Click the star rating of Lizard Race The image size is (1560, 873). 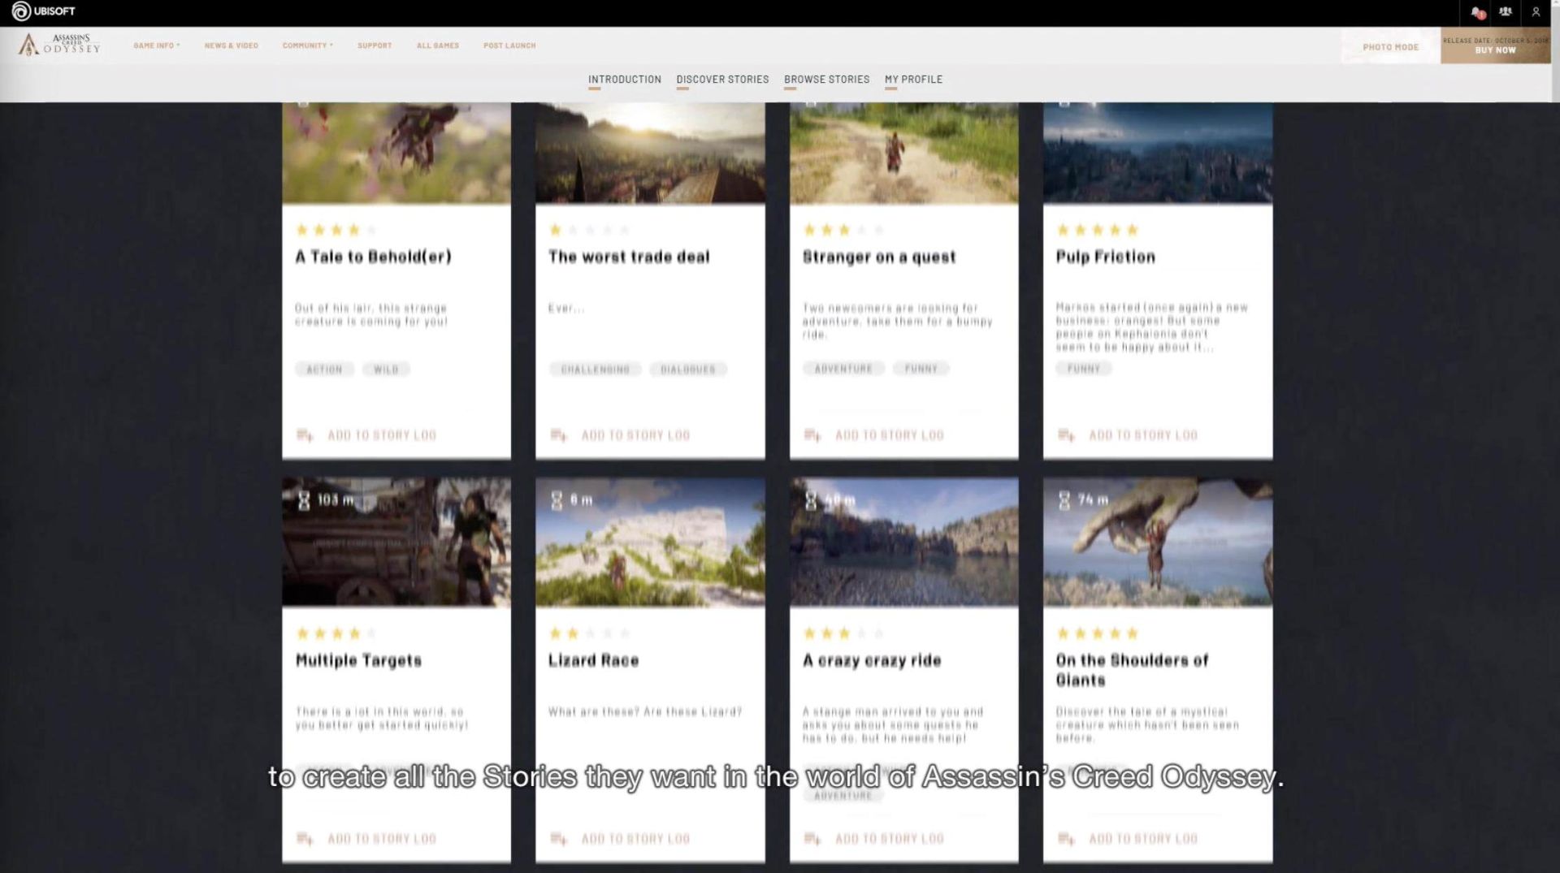pyautogui.click(x=590, y=633)
